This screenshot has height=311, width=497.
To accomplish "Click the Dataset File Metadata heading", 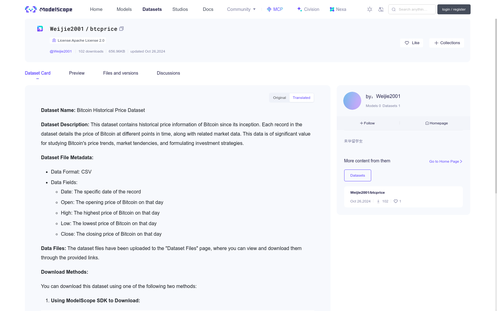I will tap(67, 157).
